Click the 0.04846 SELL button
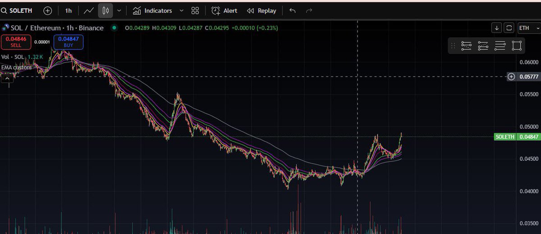 click(x=16, y=42)
